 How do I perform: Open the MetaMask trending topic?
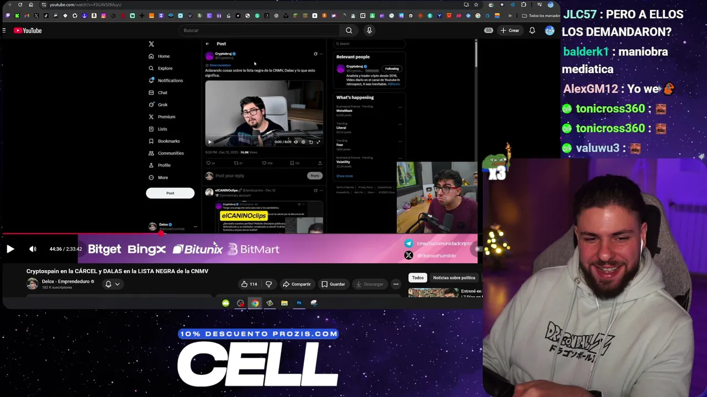[344, 111]
